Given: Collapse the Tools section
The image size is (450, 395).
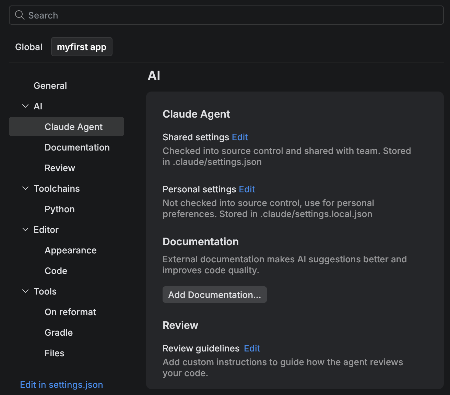Looking at the screenshot, I should point(25,291).
